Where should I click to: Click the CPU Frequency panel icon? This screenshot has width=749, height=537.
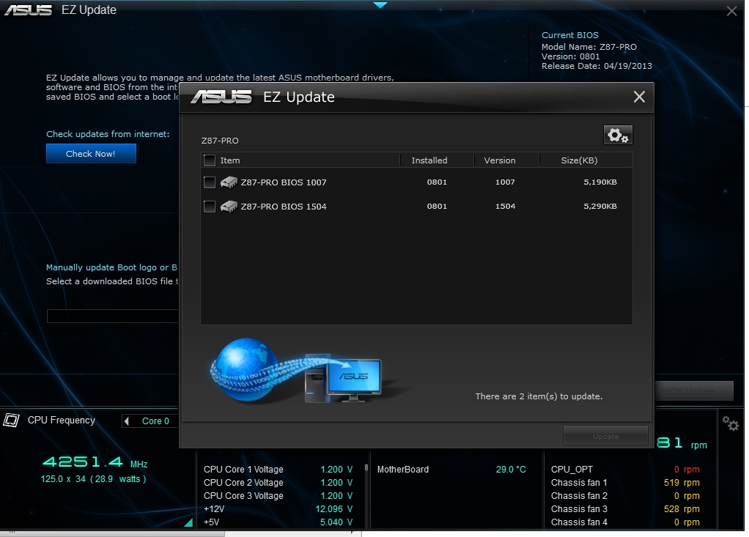(11, 420)
